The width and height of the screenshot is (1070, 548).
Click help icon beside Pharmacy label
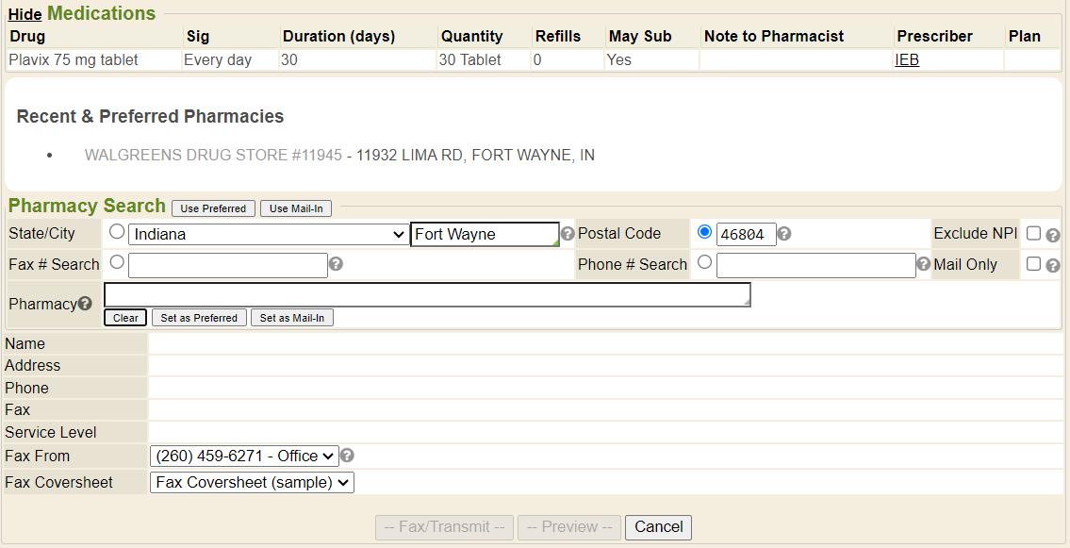pyautogui.click(x=85, y=304)
